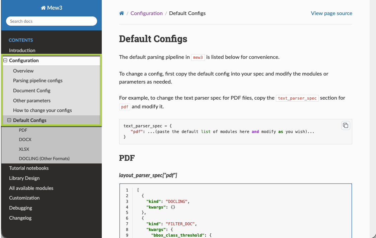Click the copy code button icon
Viewport: 376px width, 238px height.
click(x=345, y=126)
